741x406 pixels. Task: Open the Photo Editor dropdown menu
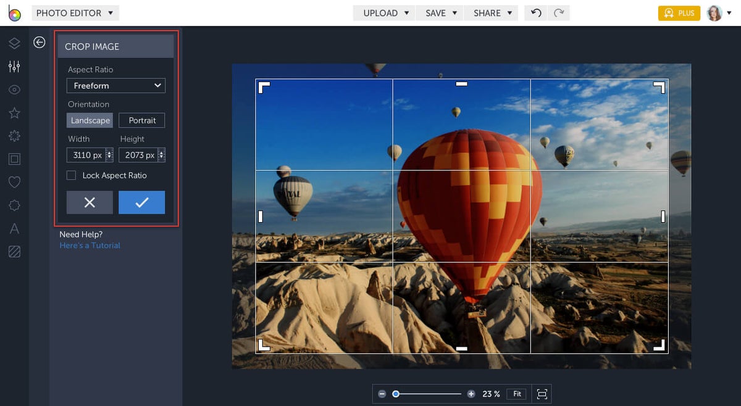75,13
